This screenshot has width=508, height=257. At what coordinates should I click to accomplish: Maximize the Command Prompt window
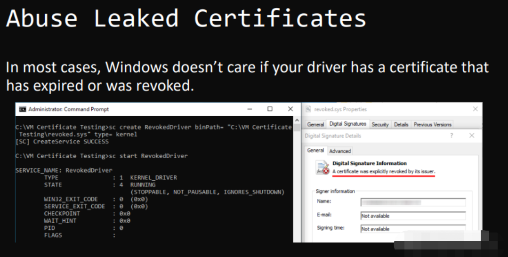click(x=270, y=109)
